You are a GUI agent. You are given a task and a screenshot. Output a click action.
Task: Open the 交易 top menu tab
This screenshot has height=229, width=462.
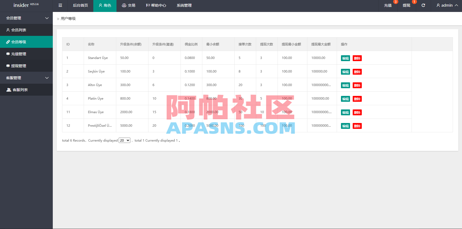coord(128,5)
